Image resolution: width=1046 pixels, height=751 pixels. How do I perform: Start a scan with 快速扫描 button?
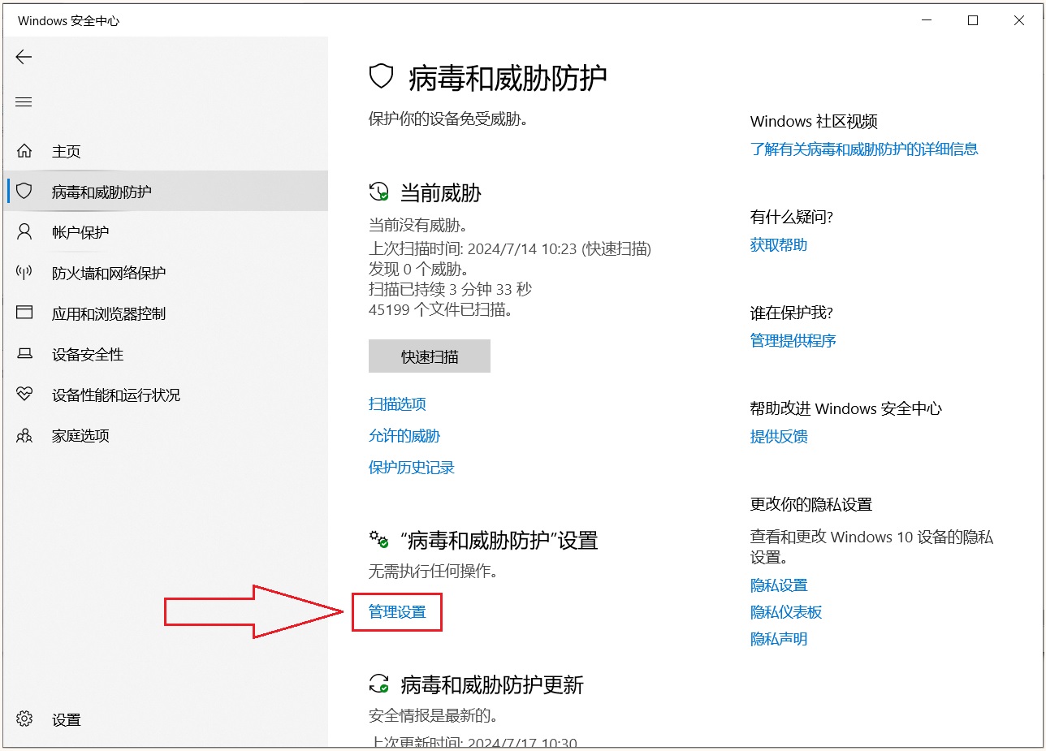coord(429,356)
